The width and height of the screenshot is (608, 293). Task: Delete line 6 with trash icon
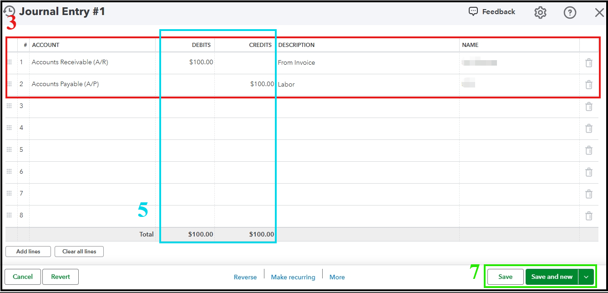pos(589,172)
